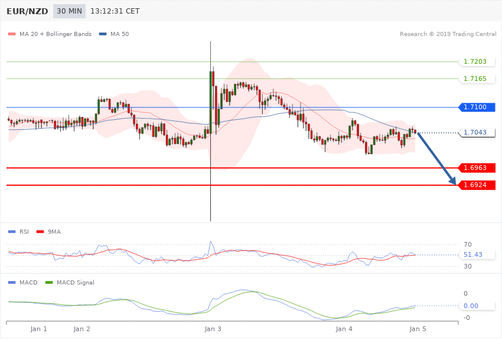Click the RSI legend label
This screenshot has height=340, width=502.
click(x=24, y=231)
